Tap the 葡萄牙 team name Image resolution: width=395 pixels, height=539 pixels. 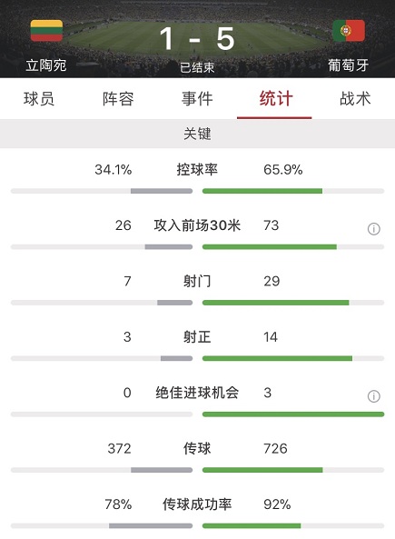click(x=349, y=65)
